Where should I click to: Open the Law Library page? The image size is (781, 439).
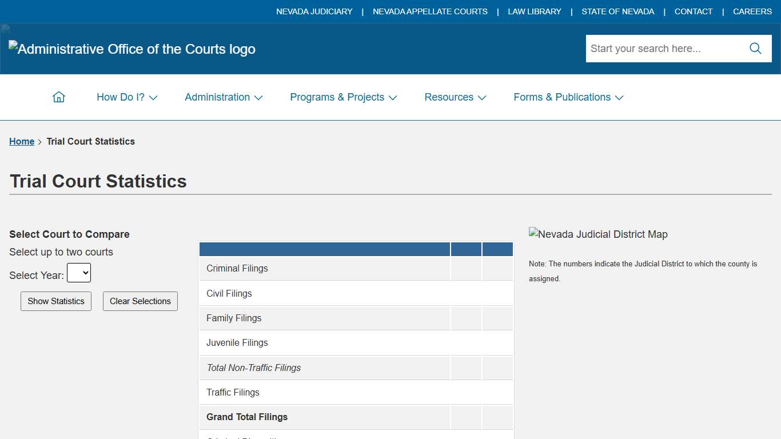point(534,11)
